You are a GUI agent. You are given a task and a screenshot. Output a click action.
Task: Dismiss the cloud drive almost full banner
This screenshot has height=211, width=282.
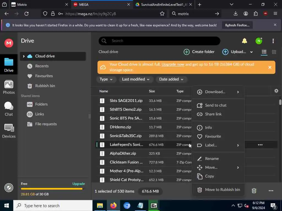pos(270,68)
